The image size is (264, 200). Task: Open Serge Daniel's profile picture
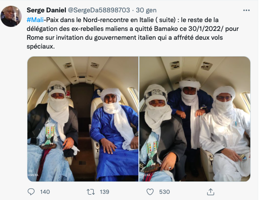click(11, 16)
